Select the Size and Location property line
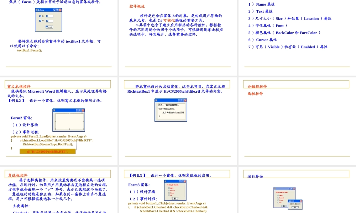The image size is (356, 213). tap(290, 18)
